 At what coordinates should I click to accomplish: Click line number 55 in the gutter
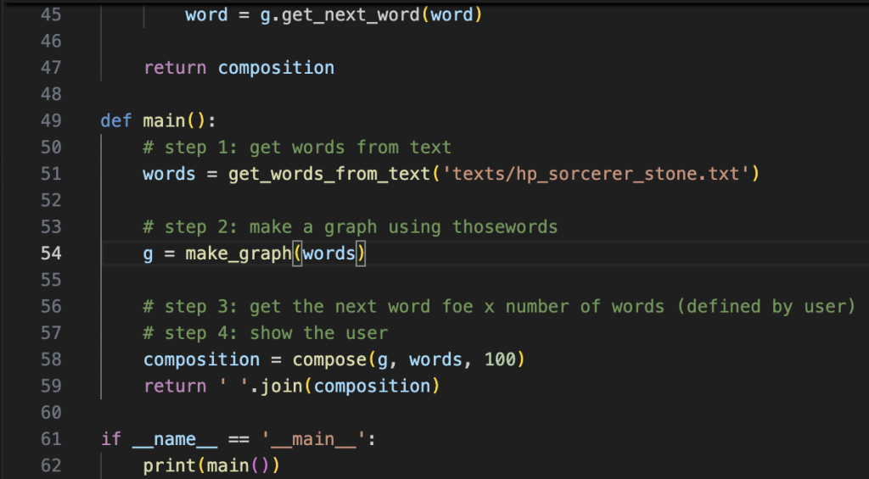click(x=51, y=281)
